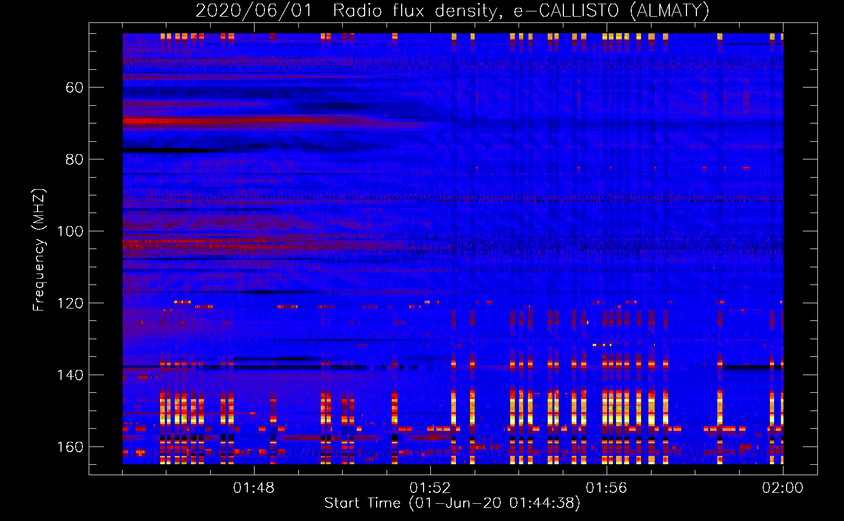The height and width of the screenshot is (521, 844).
Task: Click the 01:48 time tick label
Action: coord(254,488)
